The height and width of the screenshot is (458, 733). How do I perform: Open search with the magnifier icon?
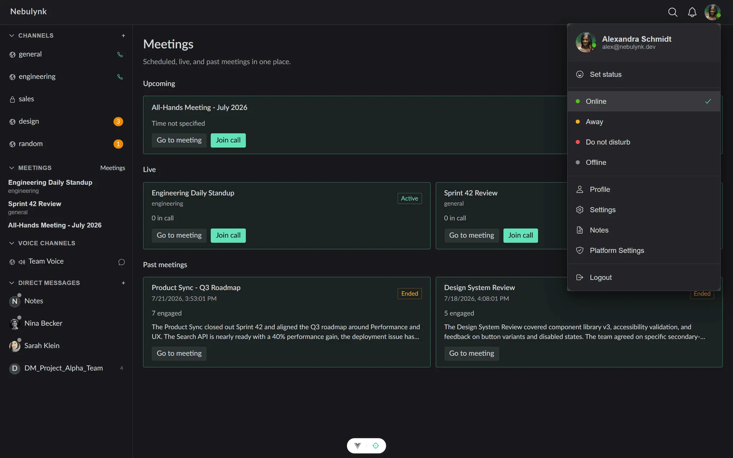coord(673,12)
